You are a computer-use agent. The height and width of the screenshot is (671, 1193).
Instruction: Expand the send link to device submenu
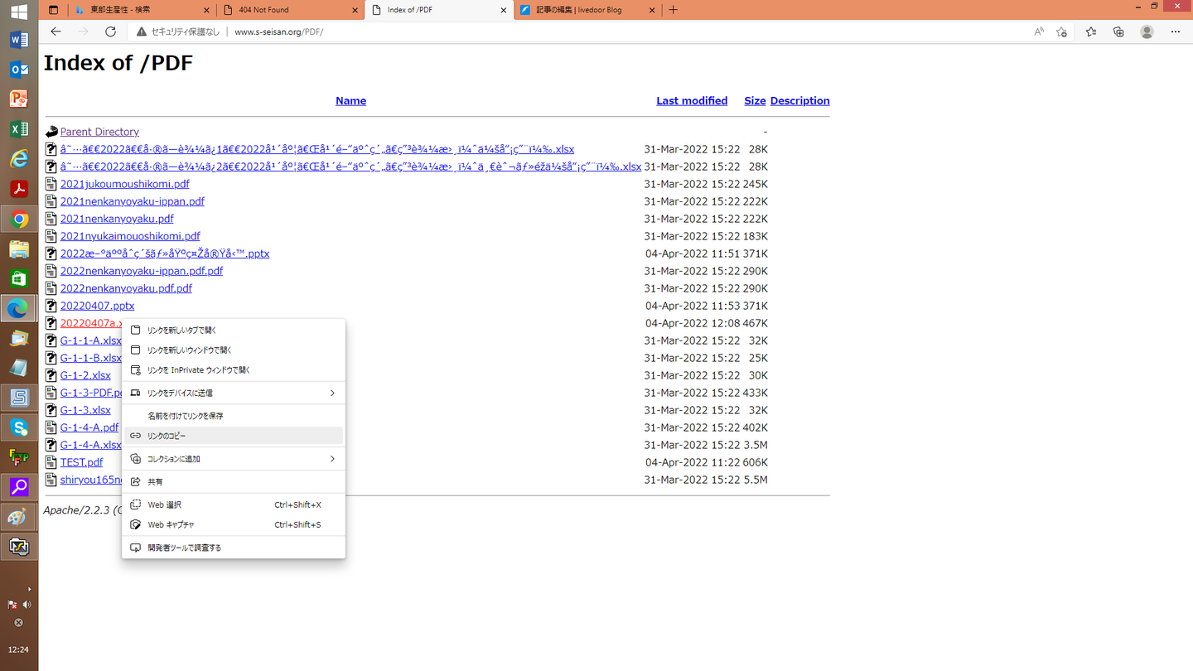tap(332, 393)
